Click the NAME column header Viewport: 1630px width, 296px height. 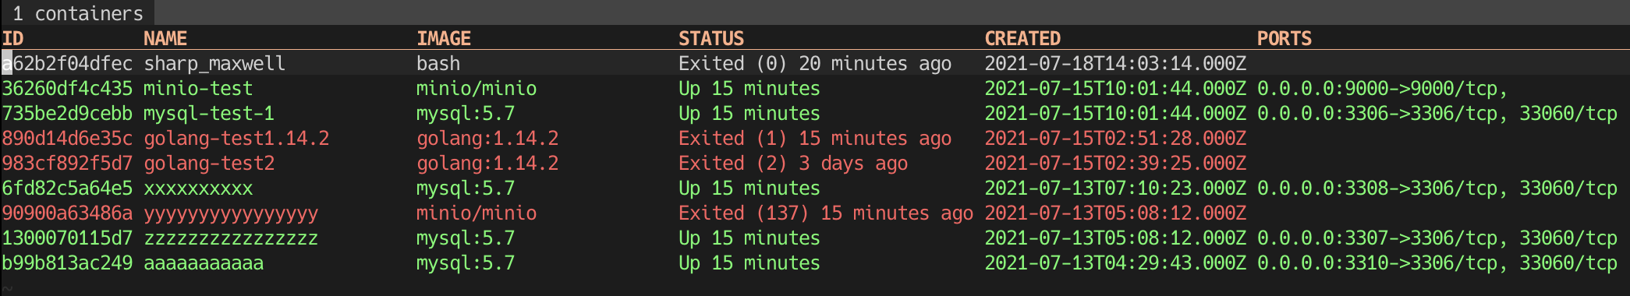(165, 38)
